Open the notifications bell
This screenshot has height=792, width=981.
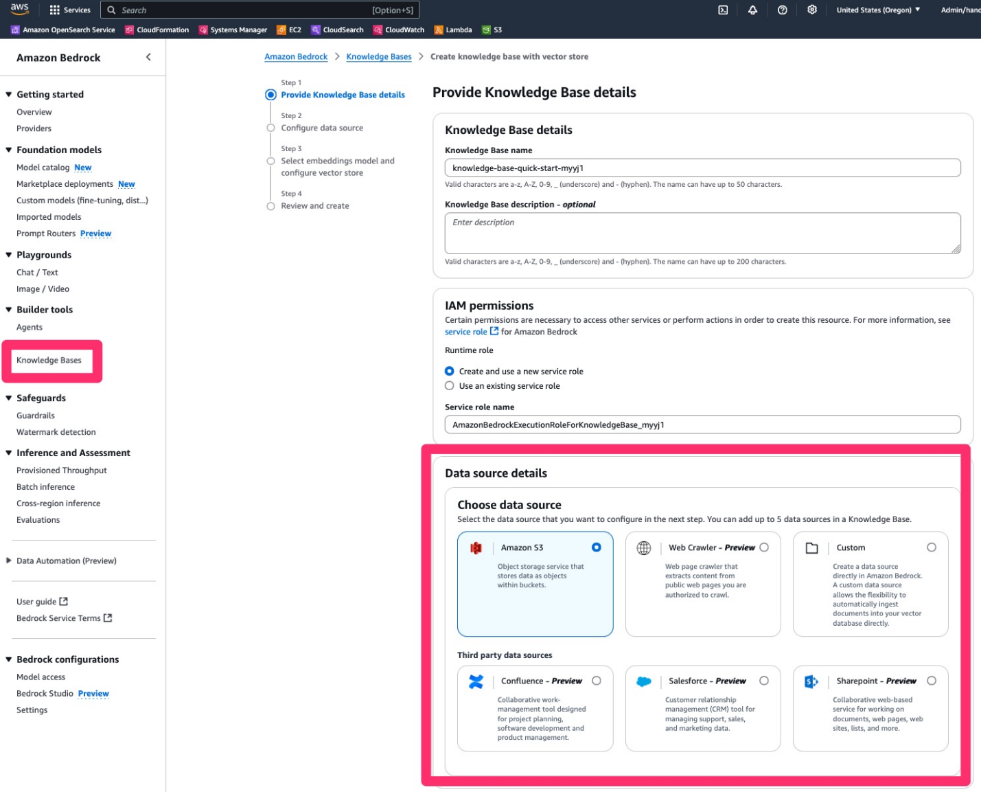(x=752, y=10)
